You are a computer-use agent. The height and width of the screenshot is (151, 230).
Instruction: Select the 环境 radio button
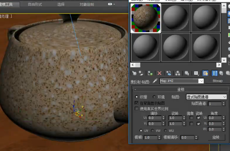pos(154,97)
